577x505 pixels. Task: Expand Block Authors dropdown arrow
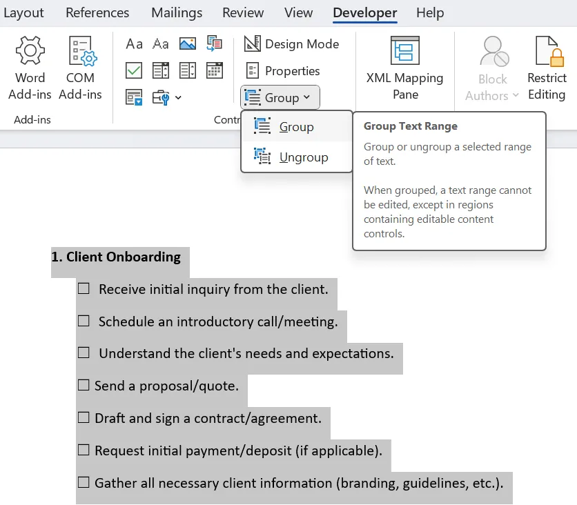(516, 95)
